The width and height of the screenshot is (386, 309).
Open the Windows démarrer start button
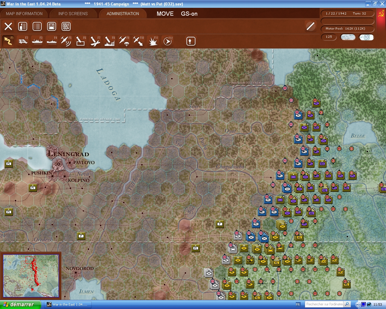[x=21, y=304]
